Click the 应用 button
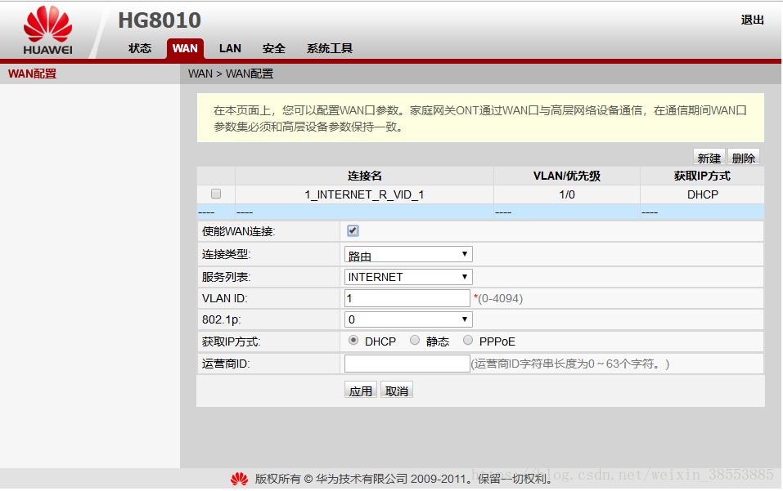 tap(361, 390)
